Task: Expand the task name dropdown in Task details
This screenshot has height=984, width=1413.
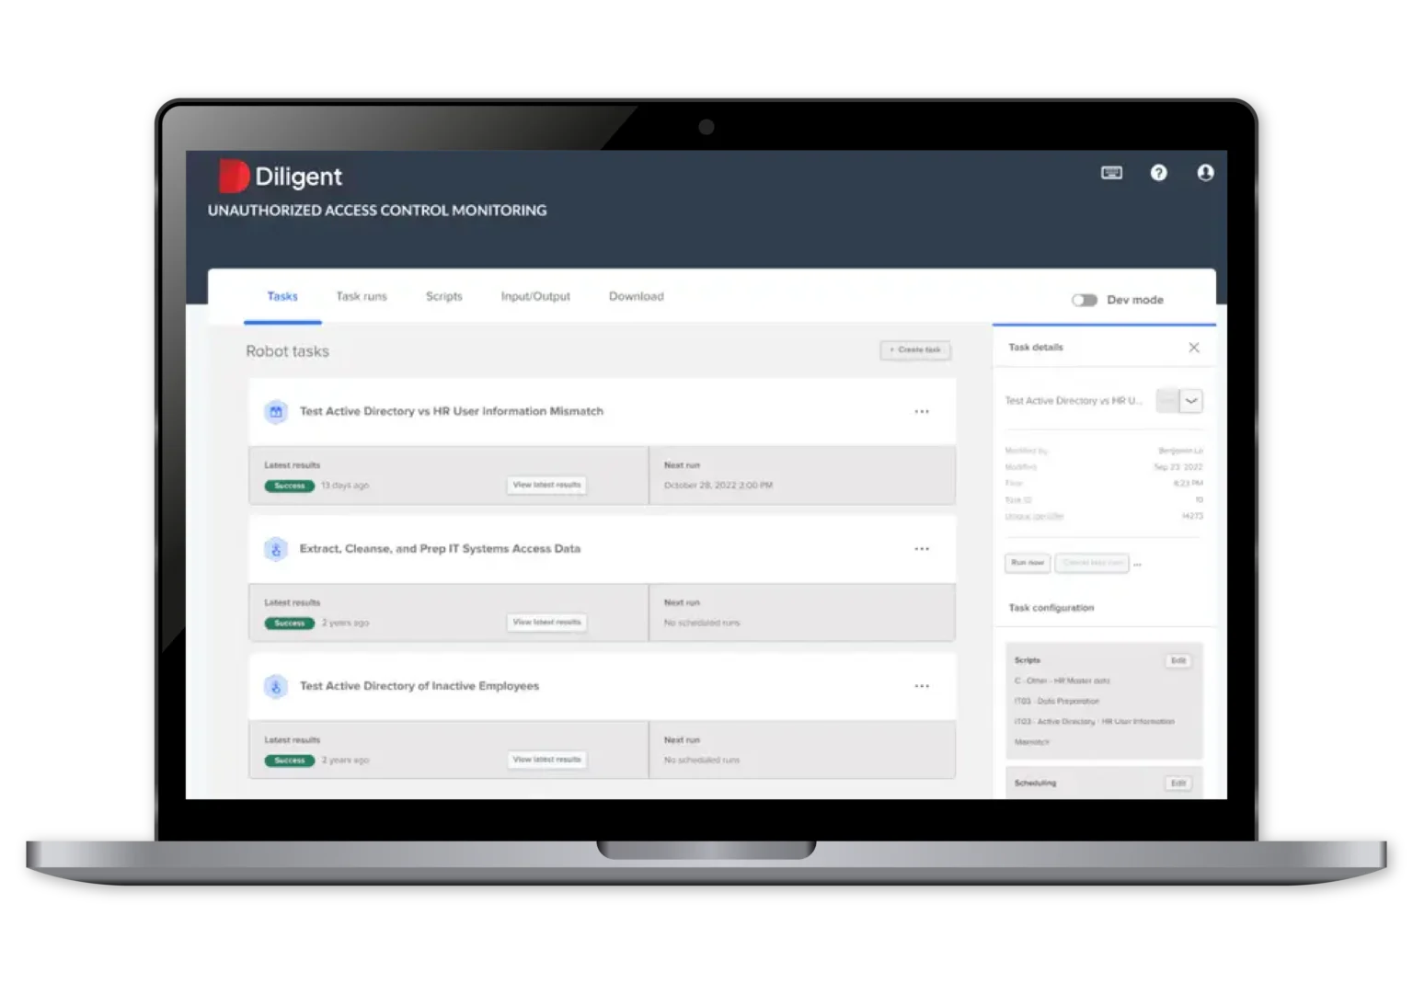Action: [x=1192, y=400]
